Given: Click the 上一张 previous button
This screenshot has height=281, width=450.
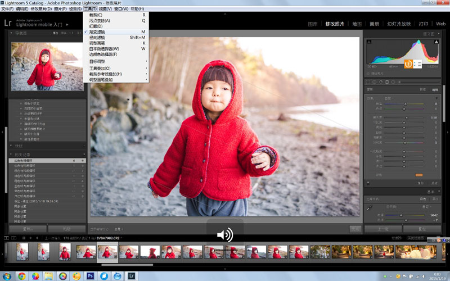Looking at the screenshot, I should (x=383, y=229).
